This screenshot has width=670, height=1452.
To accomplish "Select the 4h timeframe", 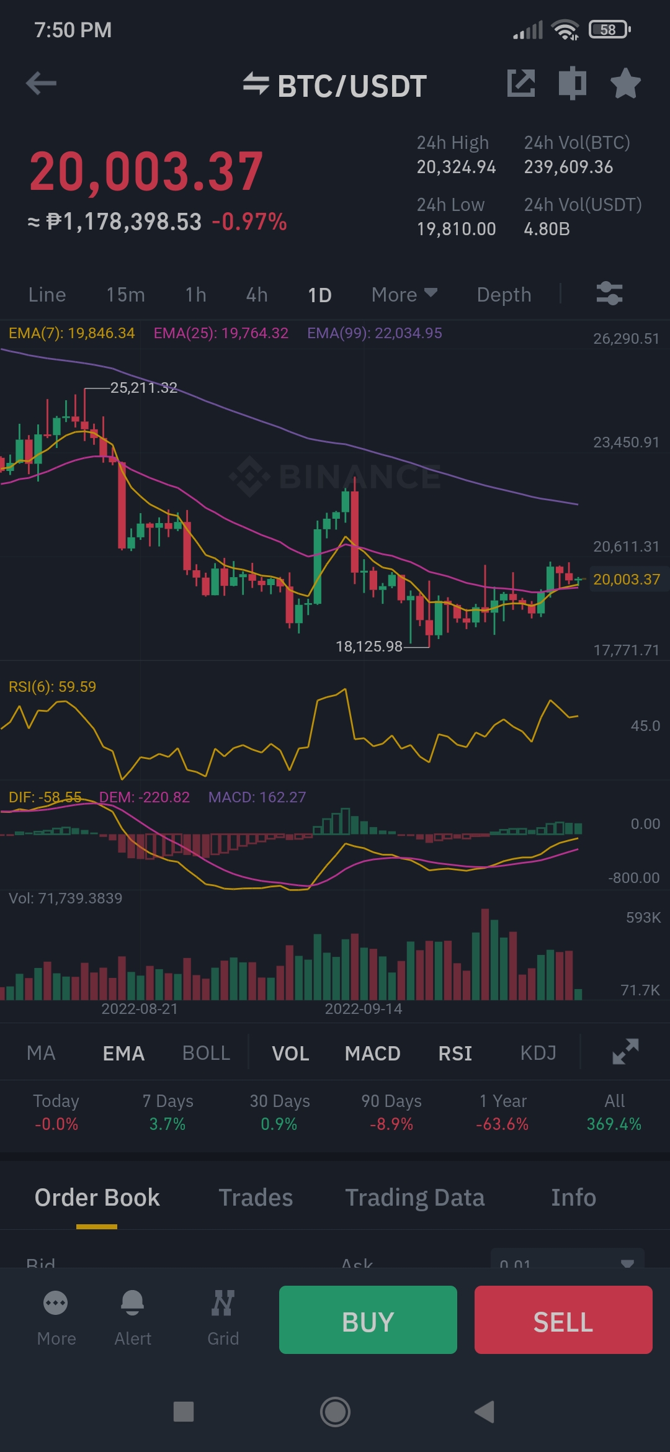I will coord(257,295).
